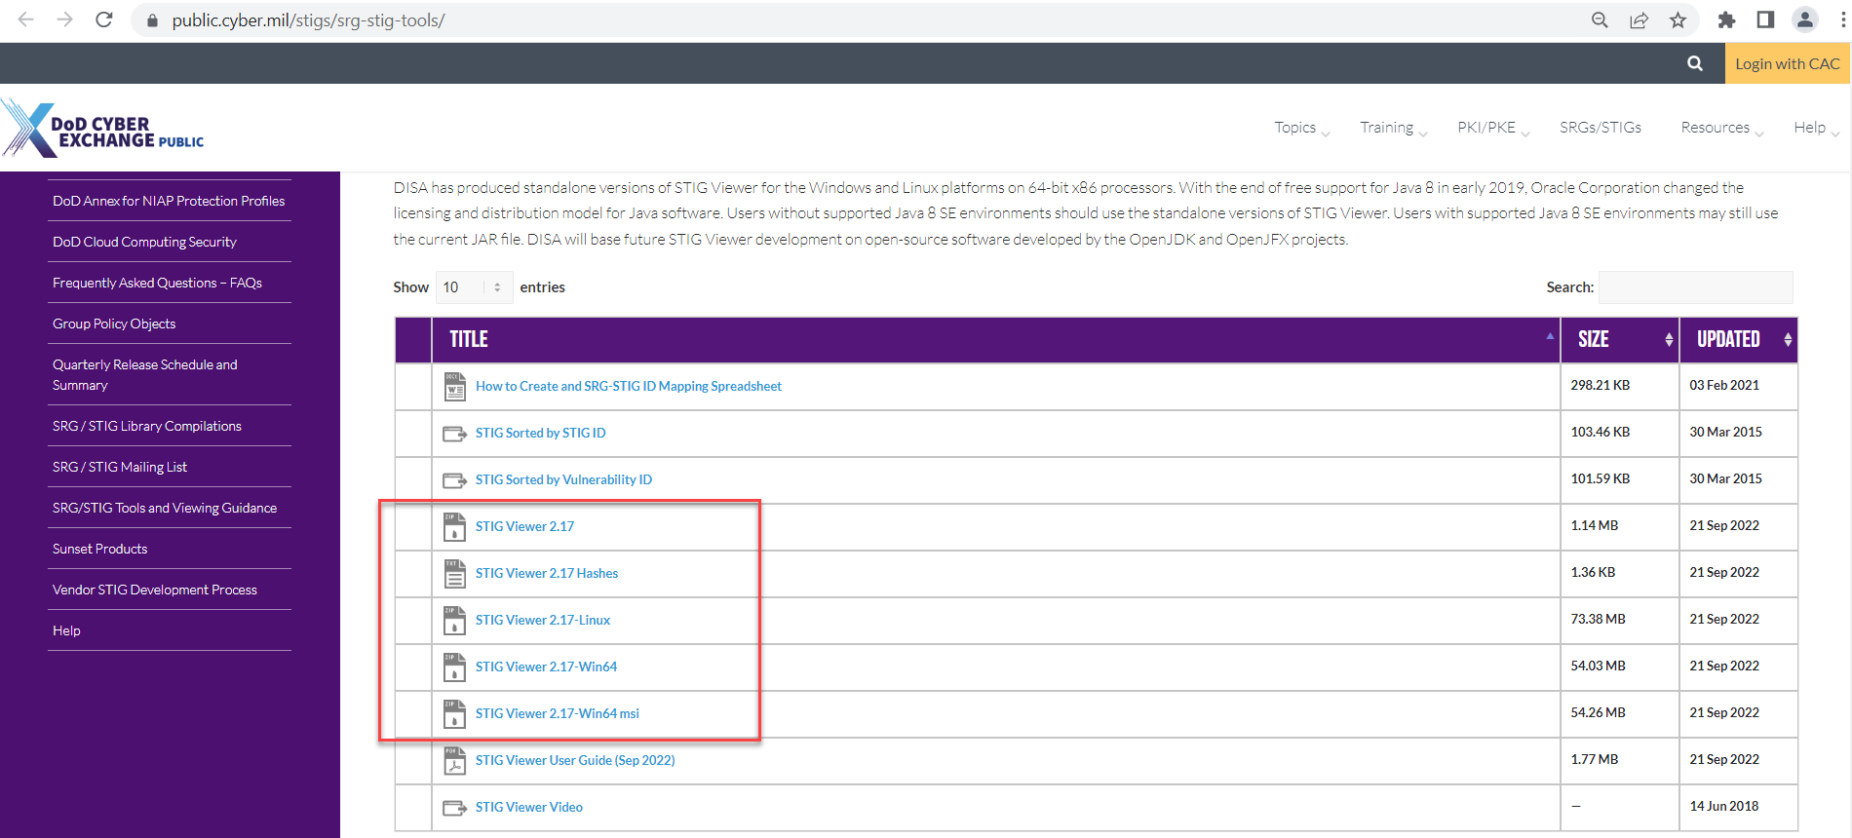Screen dimensions: 1852x838
Task: Open the STIG Viewer 2.17 Hashes link
Action: pos(547,573)
